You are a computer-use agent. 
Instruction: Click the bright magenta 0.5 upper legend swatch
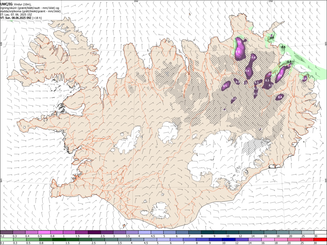[x=44, y=232]
